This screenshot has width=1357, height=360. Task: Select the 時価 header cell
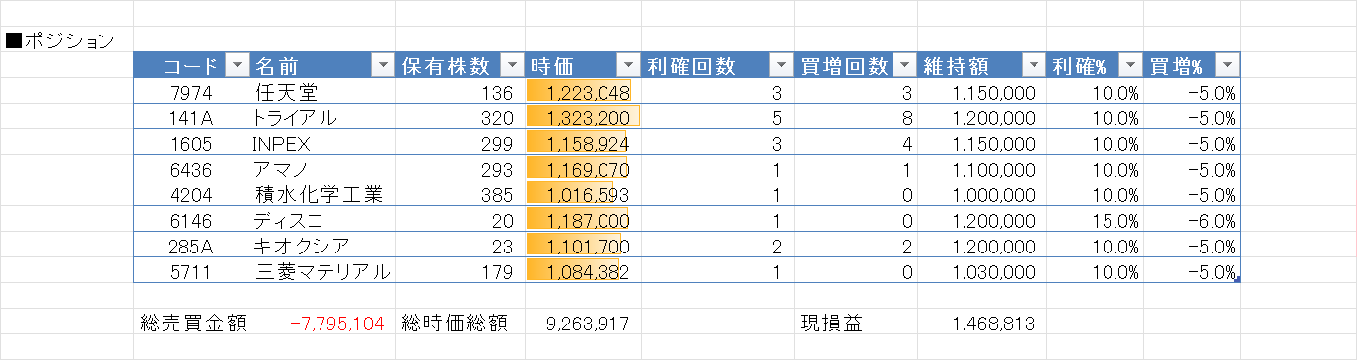coord(583,66)
